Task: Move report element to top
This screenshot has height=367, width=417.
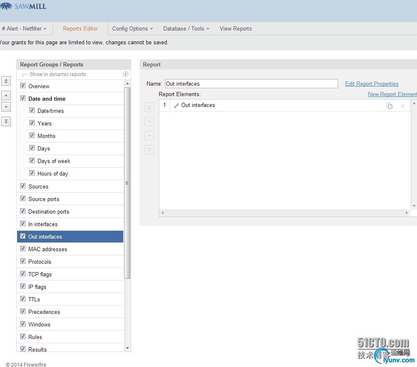Action: coord(149,107)
